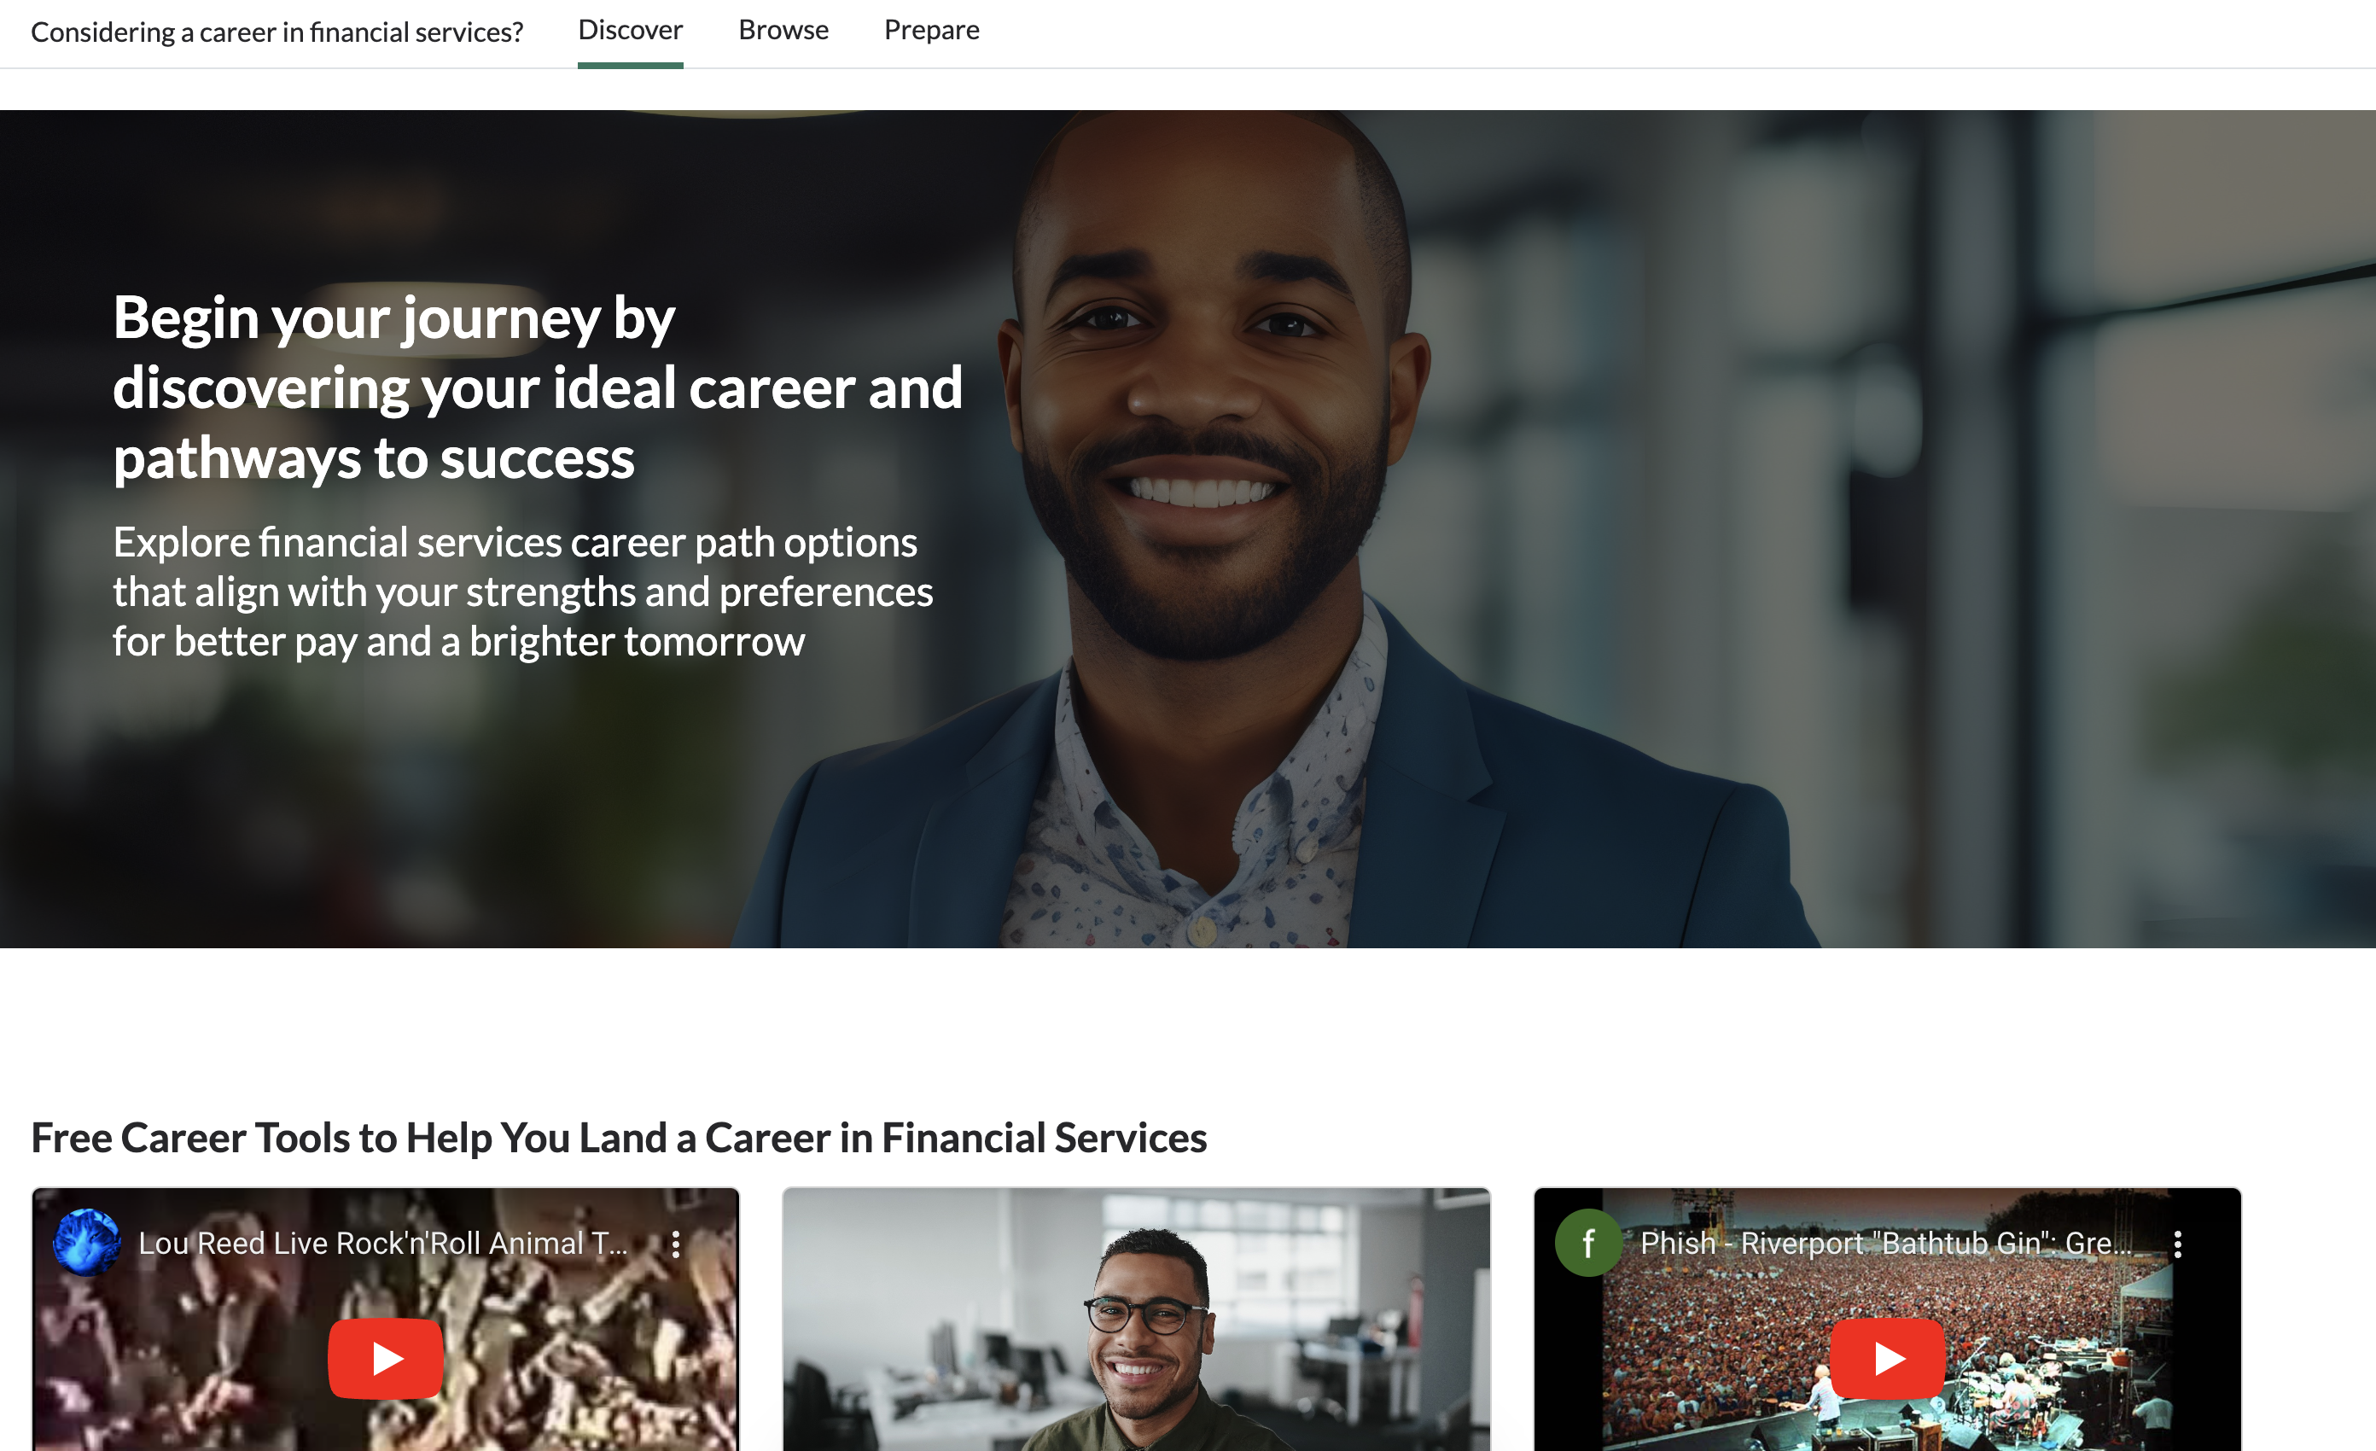The image size is (2376, 1451).
Task: Click the Lou Reed channel avatar
Action: [x=87, y=1243]
